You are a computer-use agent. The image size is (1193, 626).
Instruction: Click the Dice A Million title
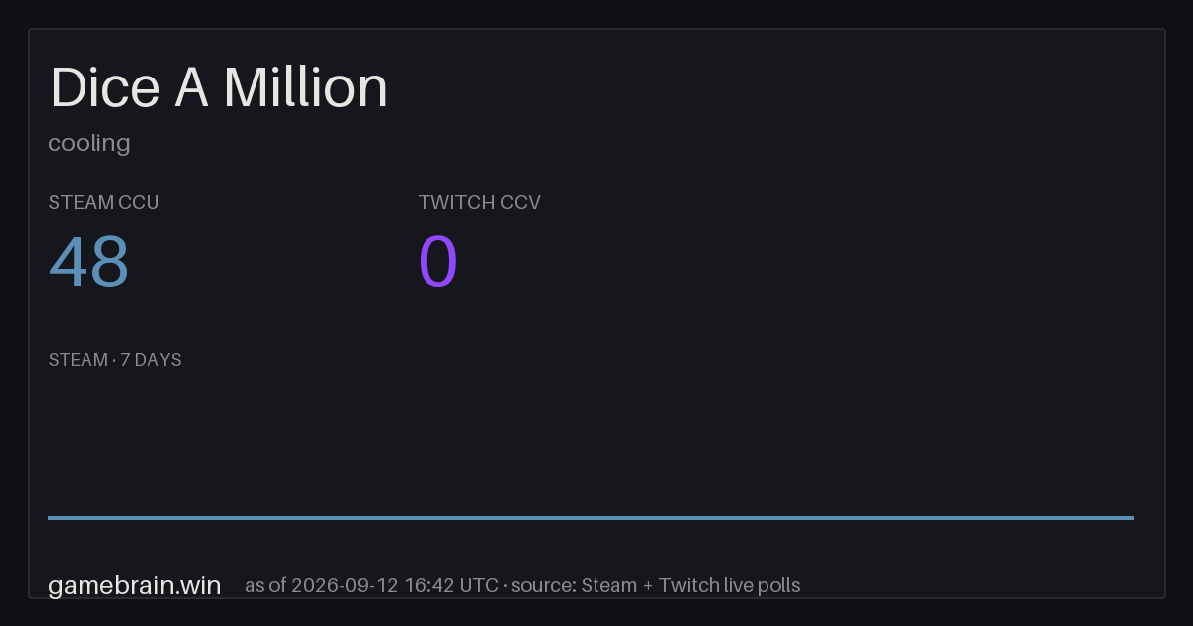(x=219, y=87)
